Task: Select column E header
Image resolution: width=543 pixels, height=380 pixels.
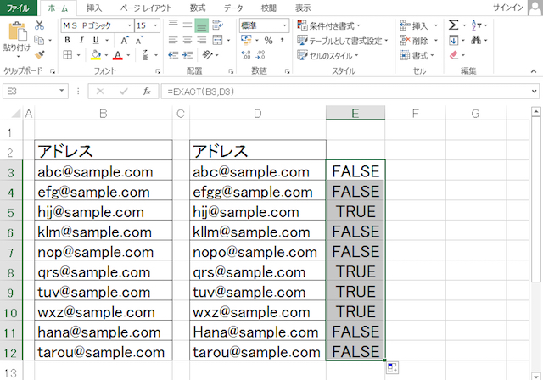Action: point(355,113)
